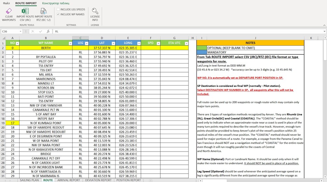Open the ETA UTC column filter dropdown
This screenshot has width=327, height=182.
[x=186, y=43]
